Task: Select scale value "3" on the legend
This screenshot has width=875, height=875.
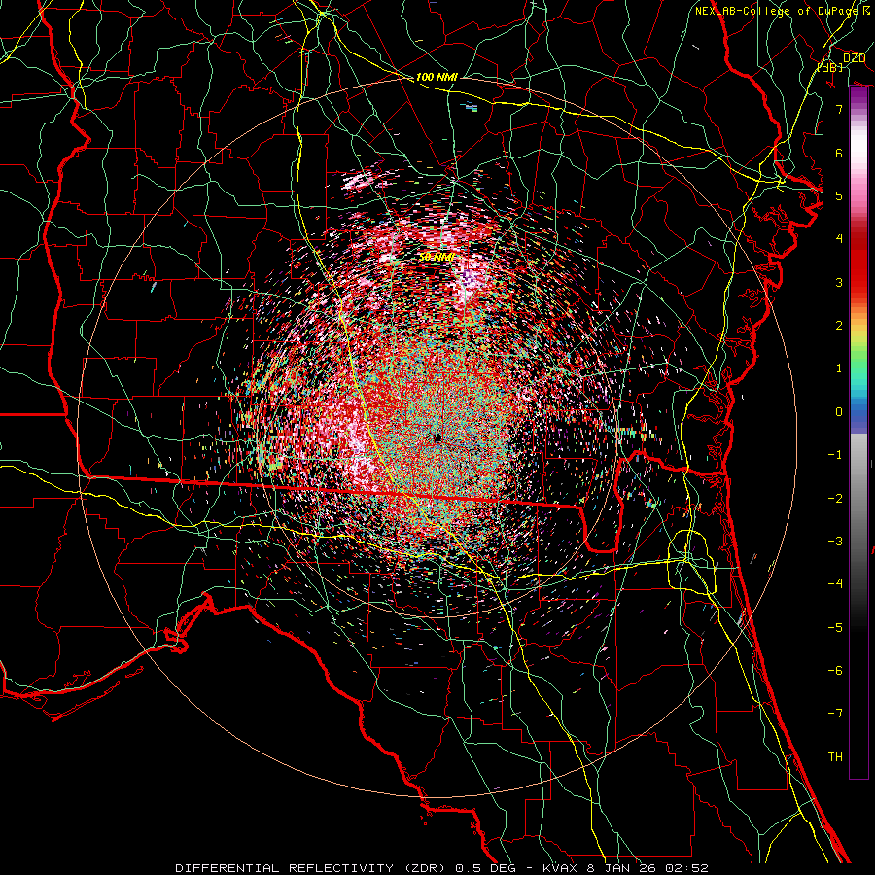Action: pyautogui.click(x=839, y=282)
